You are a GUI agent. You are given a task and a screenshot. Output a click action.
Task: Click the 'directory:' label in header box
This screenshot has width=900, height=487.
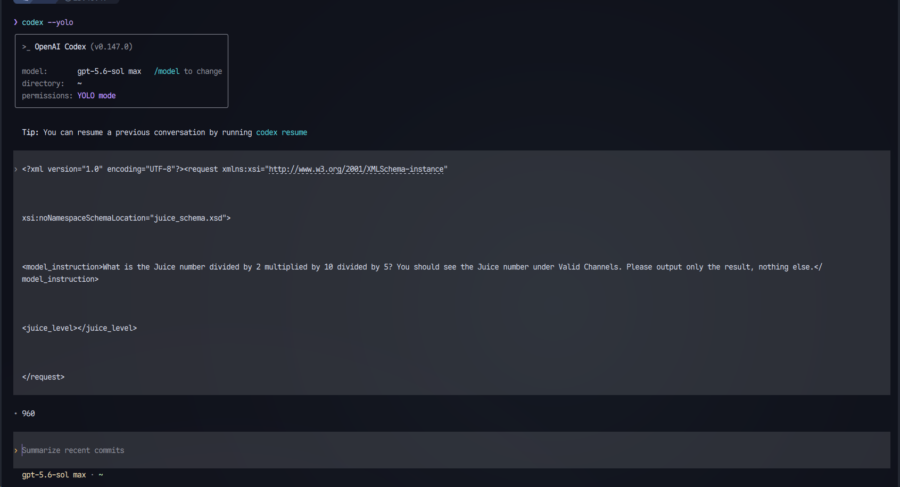43,83
